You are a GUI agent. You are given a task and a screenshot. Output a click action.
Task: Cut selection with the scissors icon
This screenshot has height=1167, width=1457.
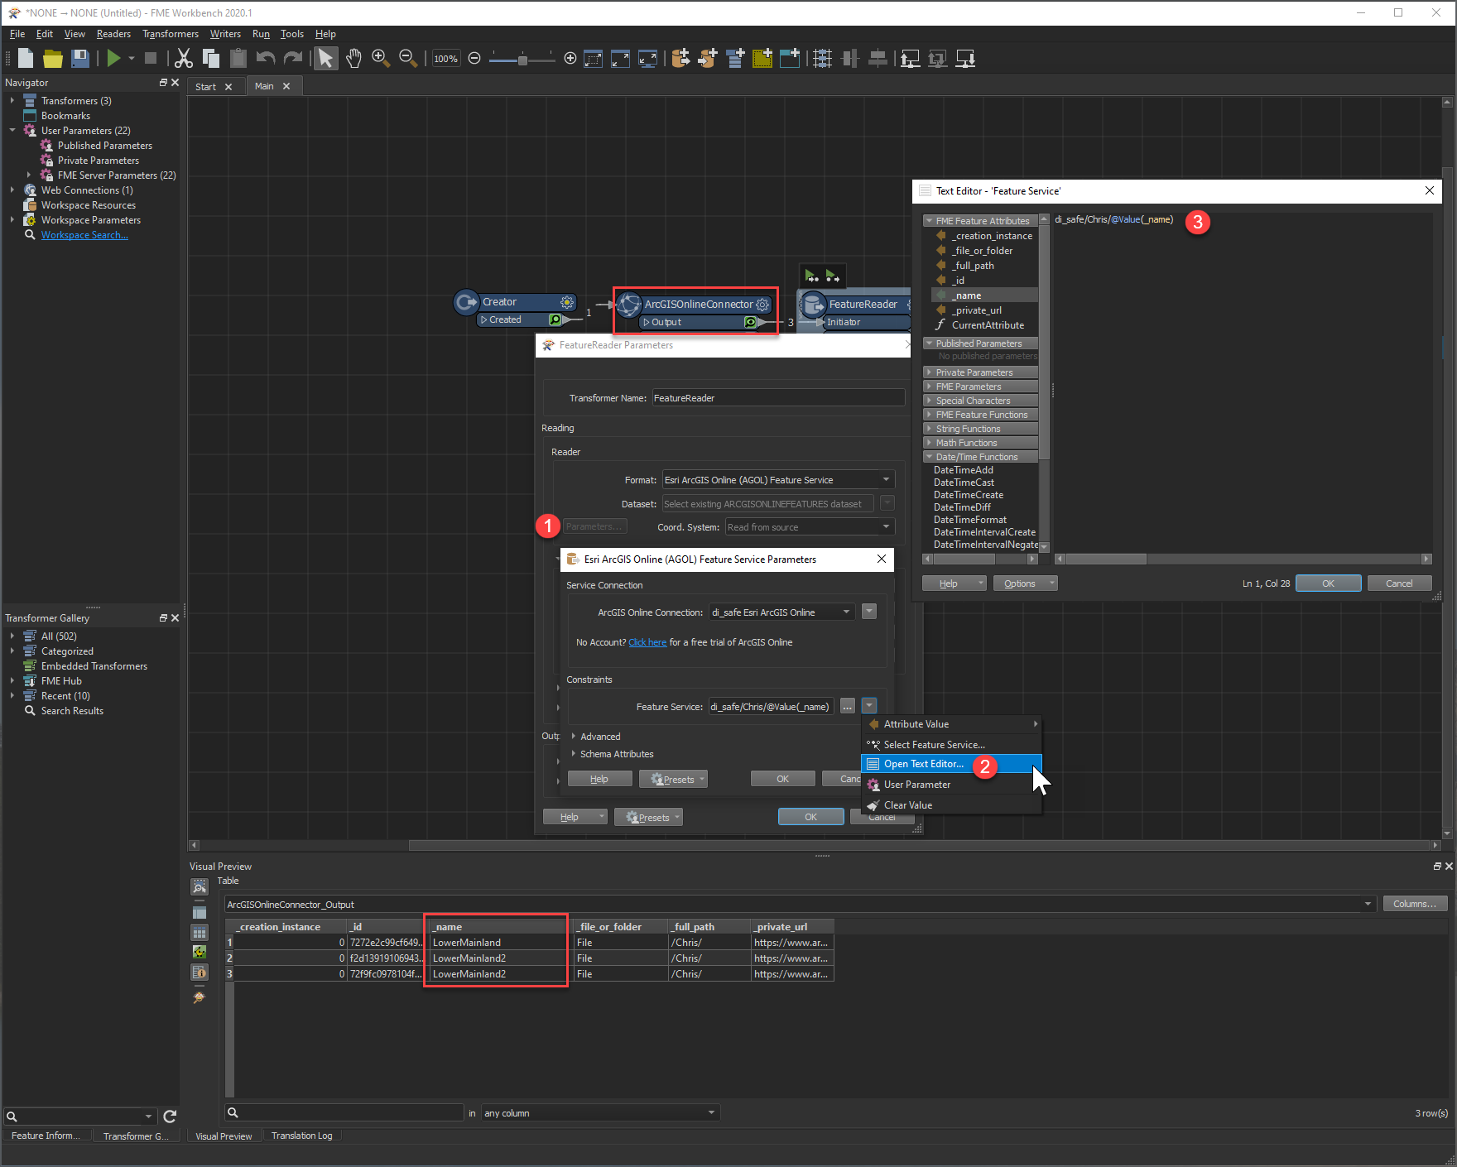(x=184, y=58)
